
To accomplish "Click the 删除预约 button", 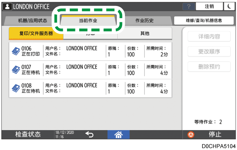I will coord(209,66).
